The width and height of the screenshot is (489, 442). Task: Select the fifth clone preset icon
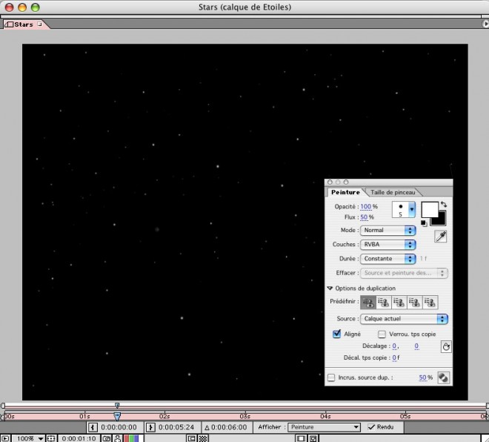430,302
